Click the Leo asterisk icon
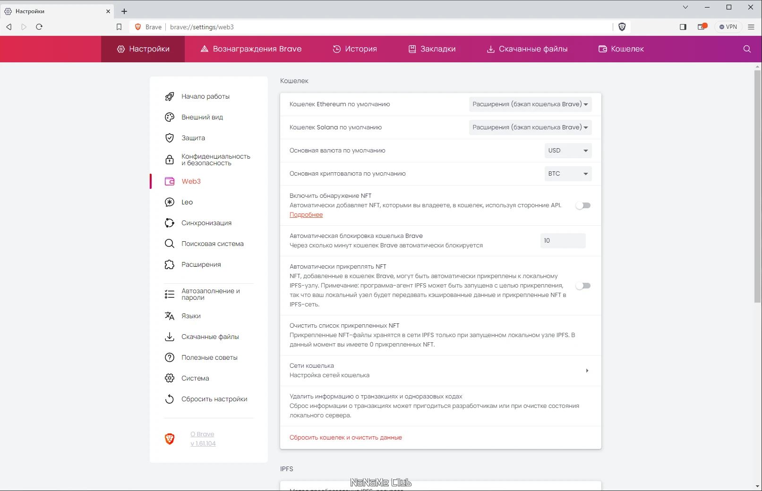 [x=170, y=202]
